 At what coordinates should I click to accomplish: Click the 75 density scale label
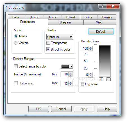[86, 54]
